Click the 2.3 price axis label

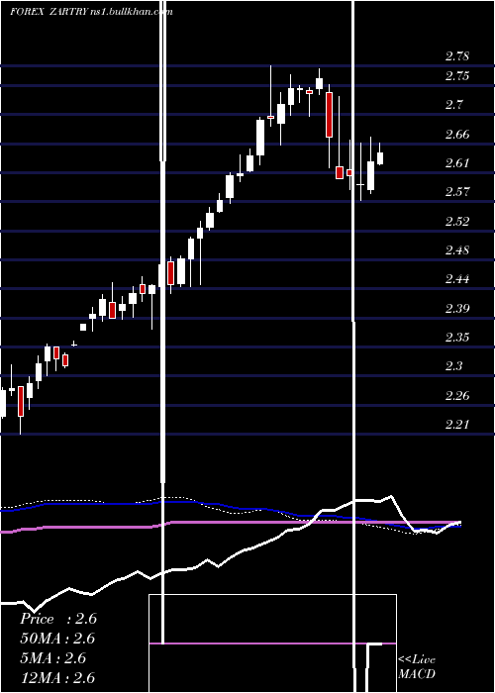[x=453, y=366]
